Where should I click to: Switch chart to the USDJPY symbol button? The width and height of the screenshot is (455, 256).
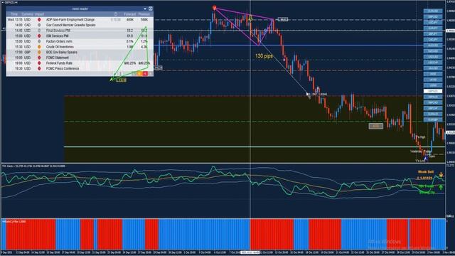[433, 22]
